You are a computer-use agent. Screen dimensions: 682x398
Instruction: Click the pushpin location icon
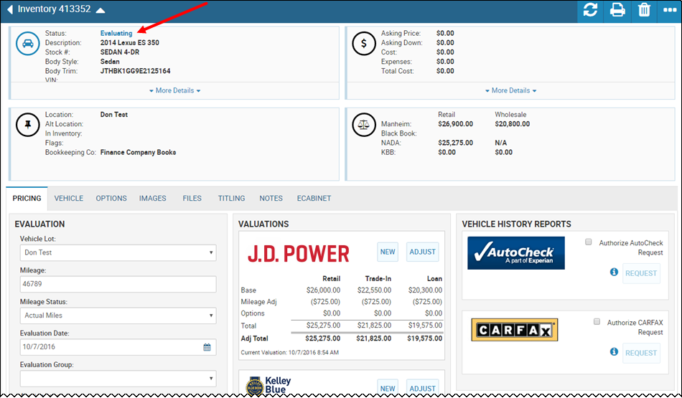click(x=28, y=125)
